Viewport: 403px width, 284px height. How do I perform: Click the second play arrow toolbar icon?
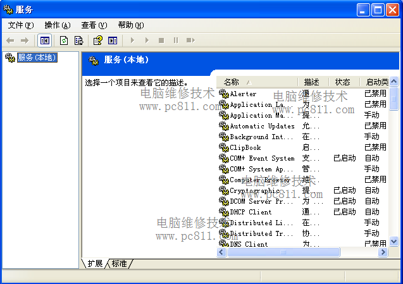click(x=147, y=40)
